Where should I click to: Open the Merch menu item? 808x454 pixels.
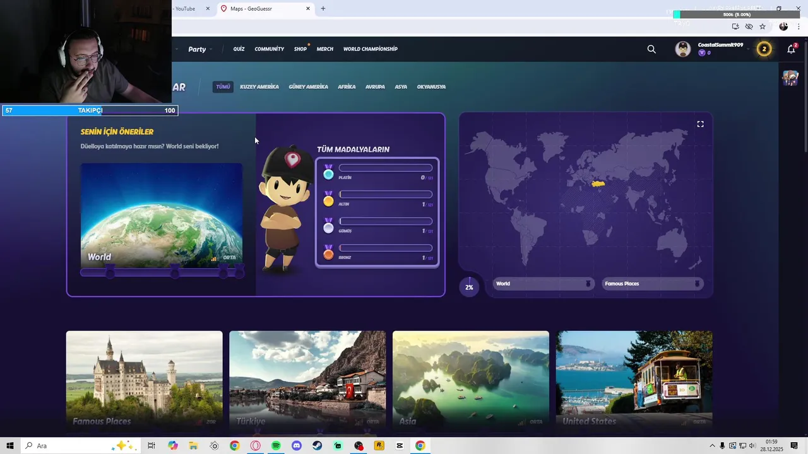coord(325,49)
